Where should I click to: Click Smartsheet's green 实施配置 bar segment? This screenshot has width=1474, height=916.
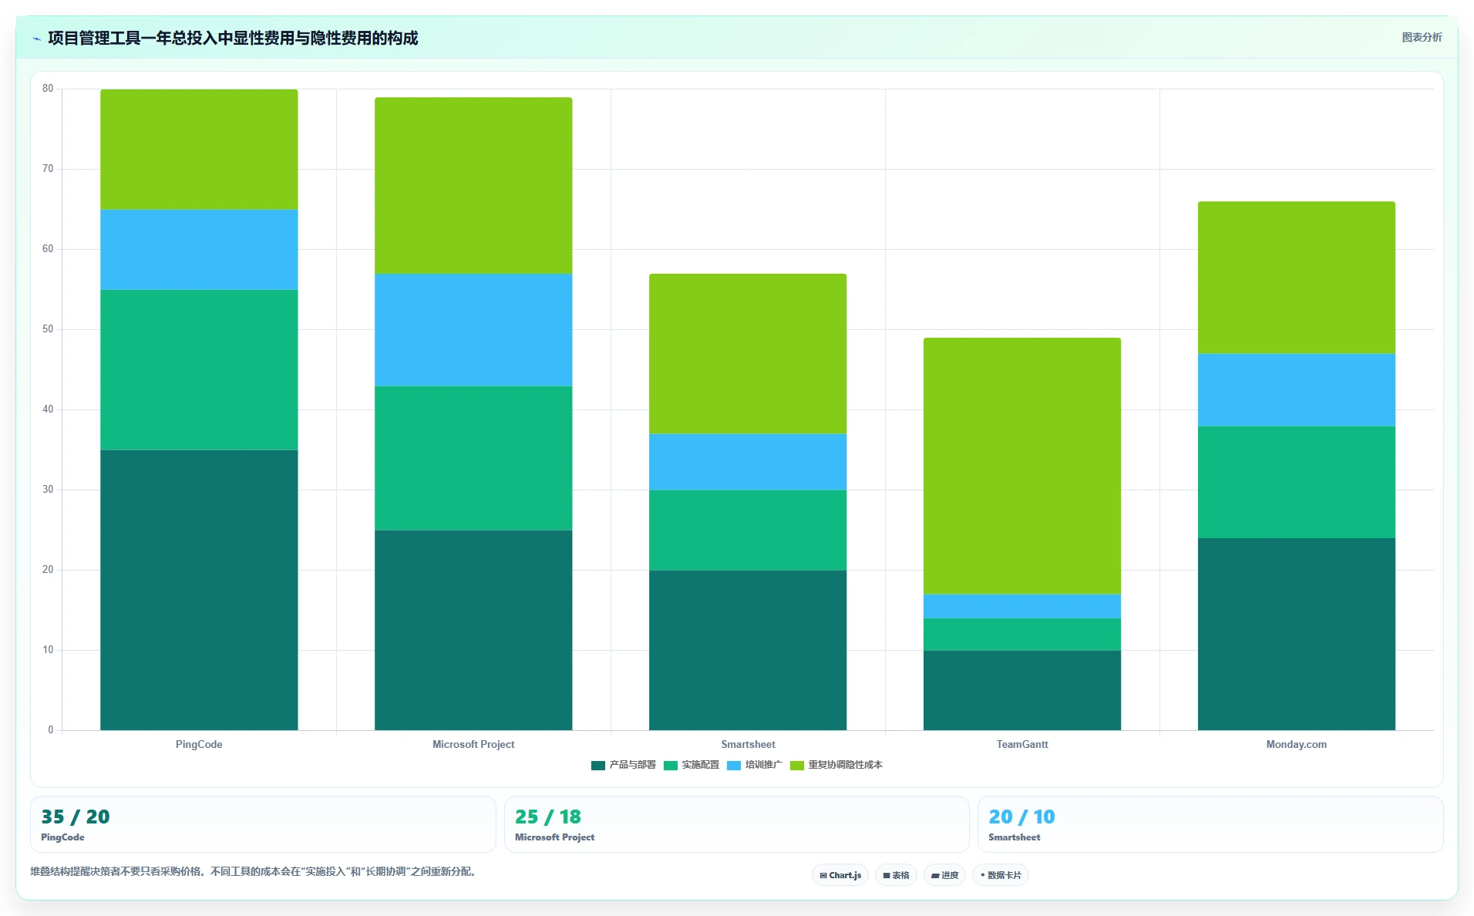pyautogui.click(x=748, y=530)
